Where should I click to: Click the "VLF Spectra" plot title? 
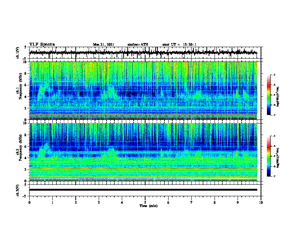pos(42,45)
